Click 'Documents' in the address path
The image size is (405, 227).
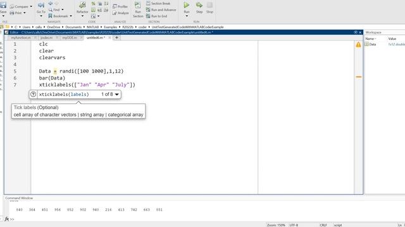coord(73,27)
